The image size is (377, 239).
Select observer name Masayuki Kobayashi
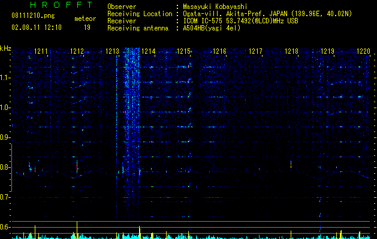coord(215,7)
